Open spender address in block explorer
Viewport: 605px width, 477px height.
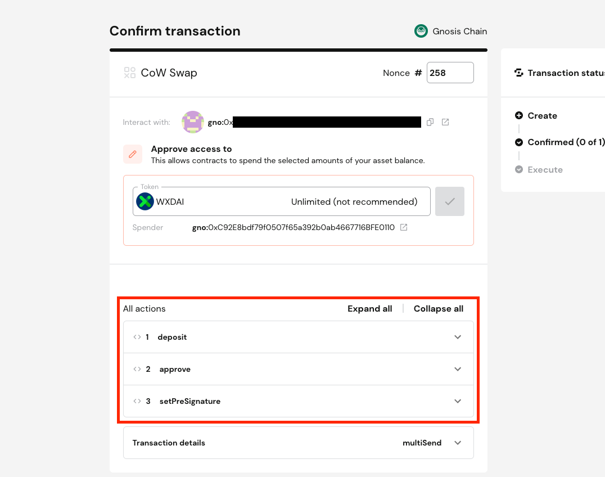pos(404,227)
